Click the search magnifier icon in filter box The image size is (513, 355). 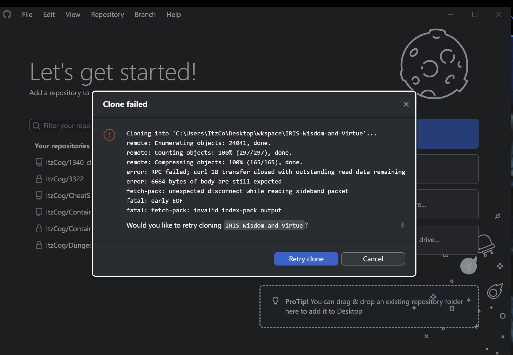pyautogui.click(x=36, y=126)
